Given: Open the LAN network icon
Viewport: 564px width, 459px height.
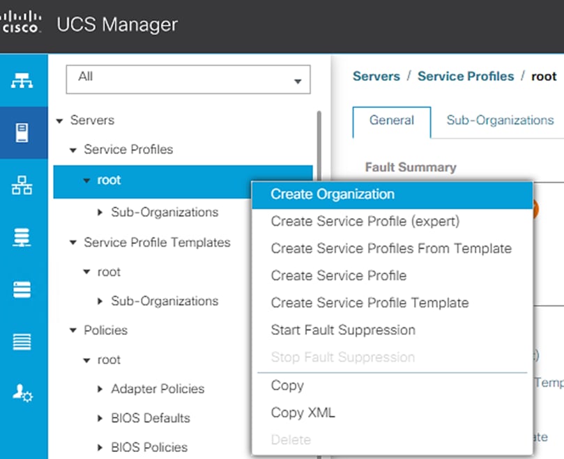Looking at the screenshot, I should pos(23,186).
